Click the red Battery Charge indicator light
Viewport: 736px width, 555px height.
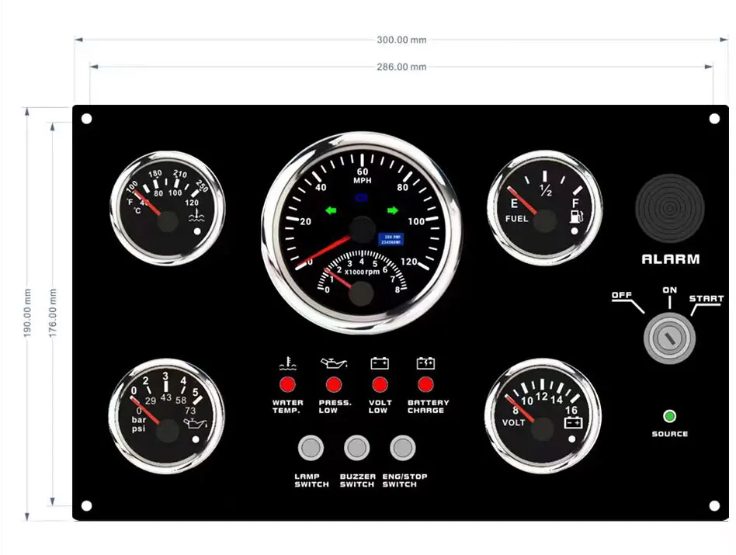425,384
